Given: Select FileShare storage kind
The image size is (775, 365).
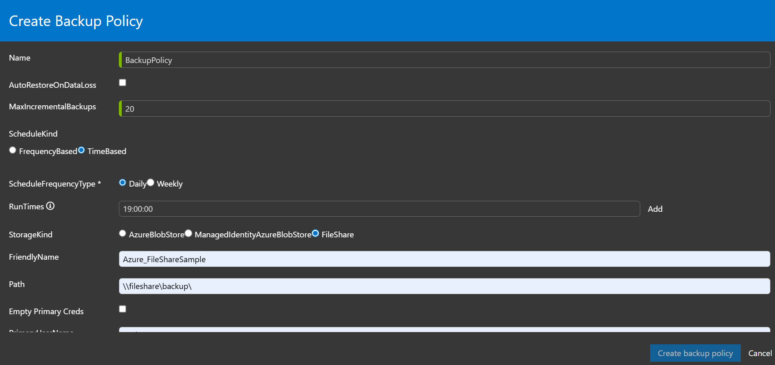Looking at the screenshot, I should 315,233.
